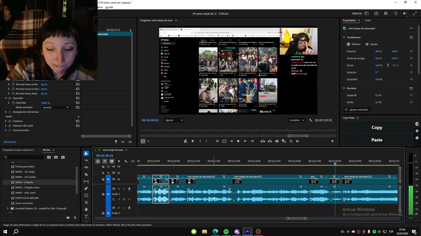Collapse the Transformar section
The height and width of the screenshot is (236, 421).
click(x=344, y=37)
